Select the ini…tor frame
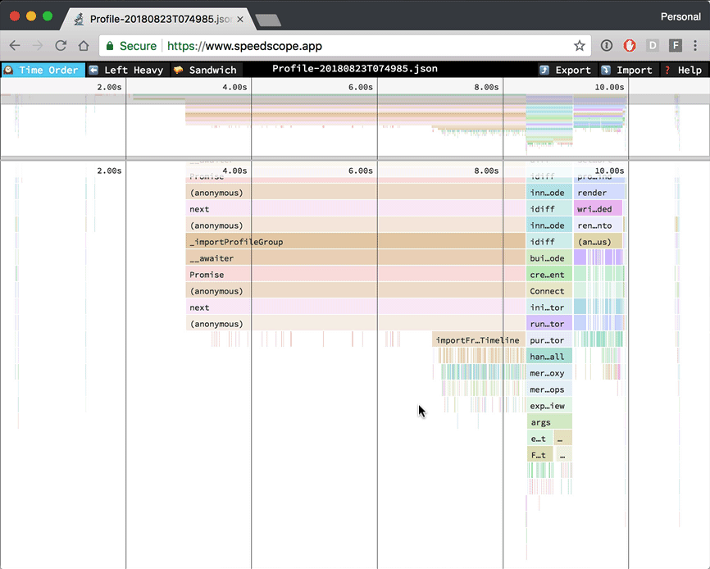This screenshot has height=569, width=710. coord(548,307)
